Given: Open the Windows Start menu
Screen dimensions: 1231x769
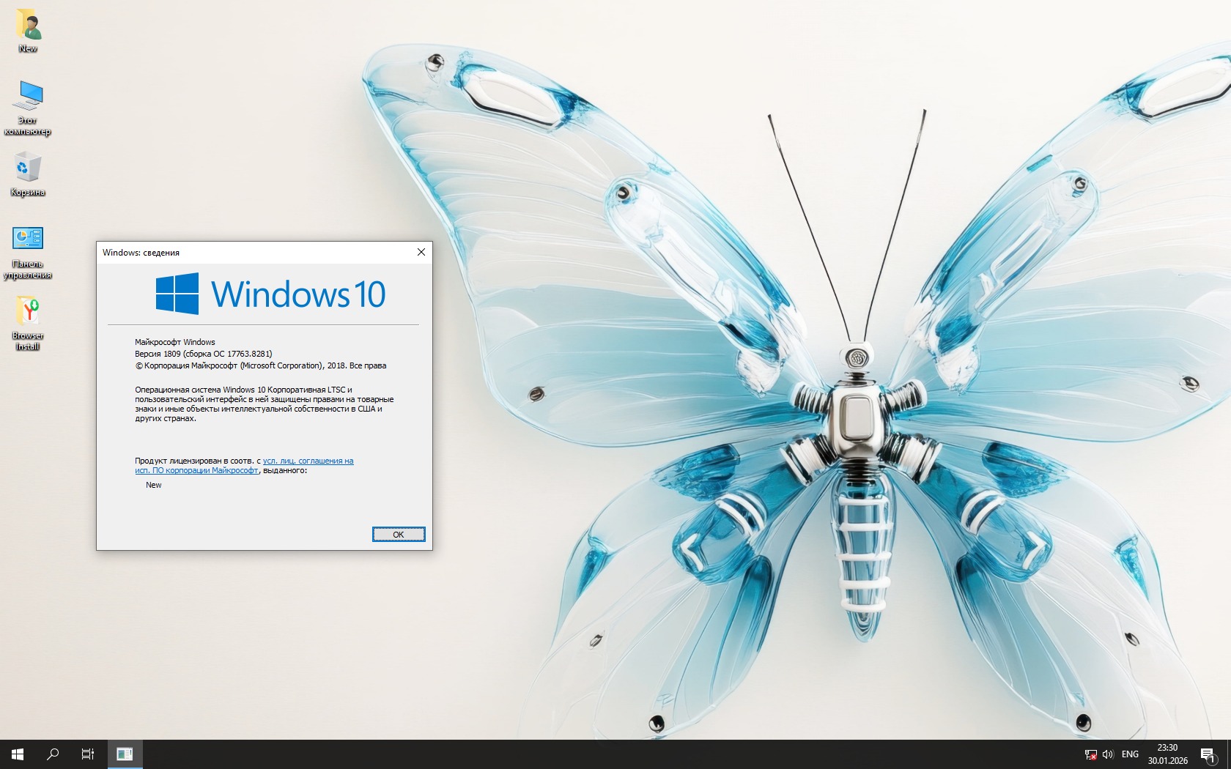Looking at the screenshot, I should coord(18,754).
